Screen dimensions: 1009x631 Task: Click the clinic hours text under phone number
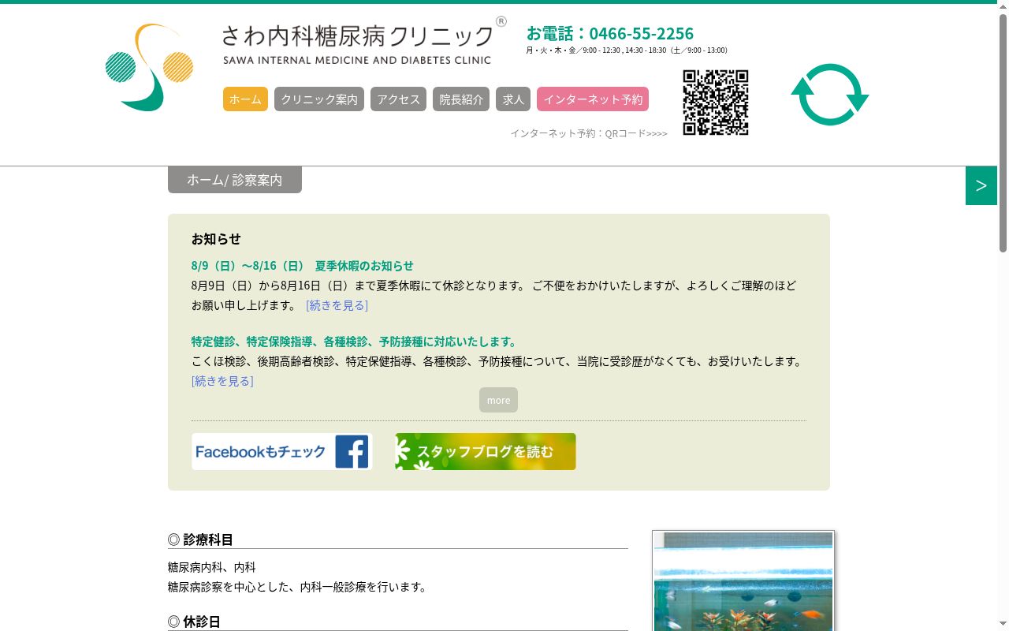627,50
